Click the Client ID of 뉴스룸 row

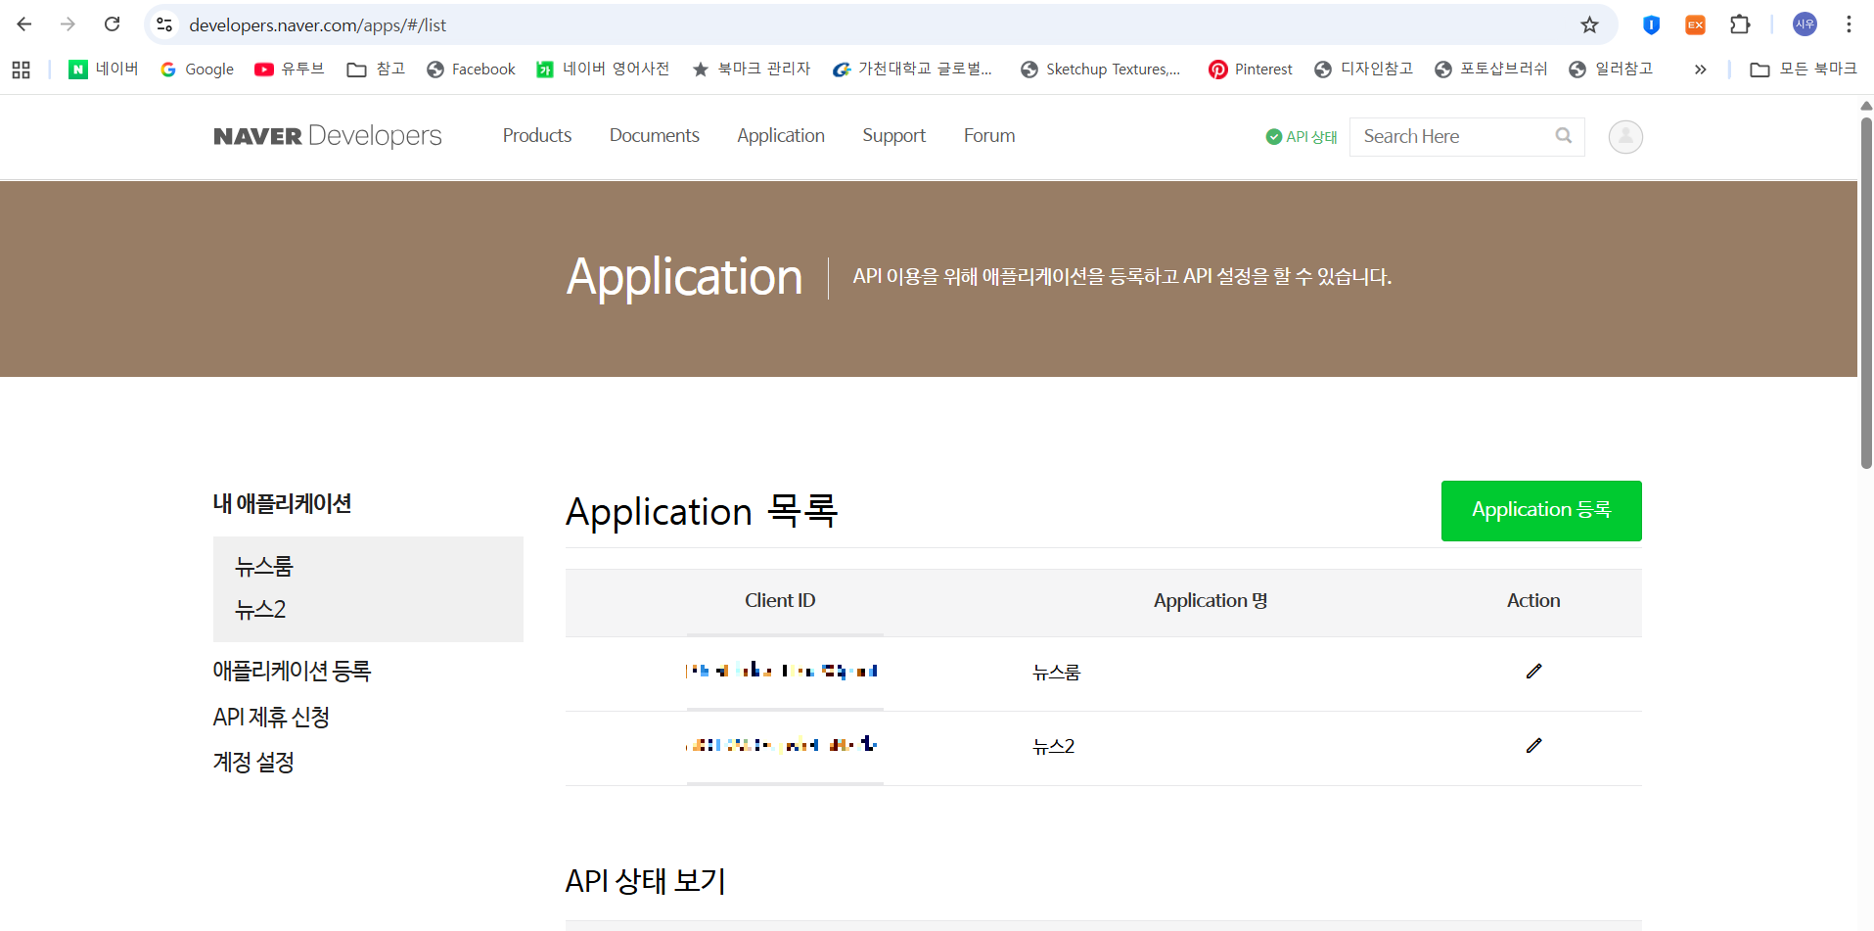pyautogui.click(x=782, y=672)
